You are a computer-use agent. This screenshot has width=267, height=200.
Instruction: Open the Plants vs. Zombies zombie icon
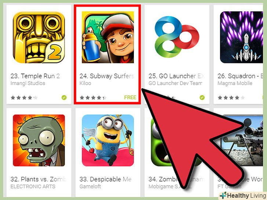pos(39,141)
